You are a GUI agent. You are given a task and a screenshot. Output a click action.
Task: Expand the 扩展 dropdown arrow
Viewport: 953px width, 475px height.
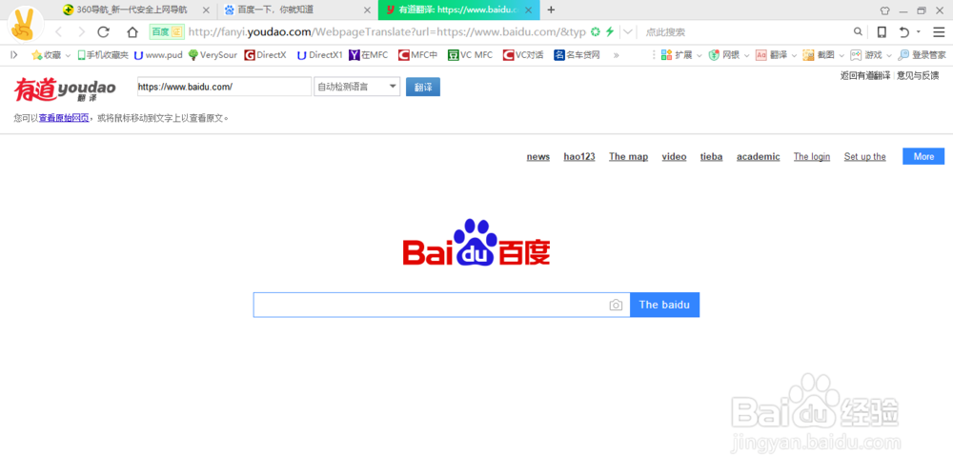point(699,55)
